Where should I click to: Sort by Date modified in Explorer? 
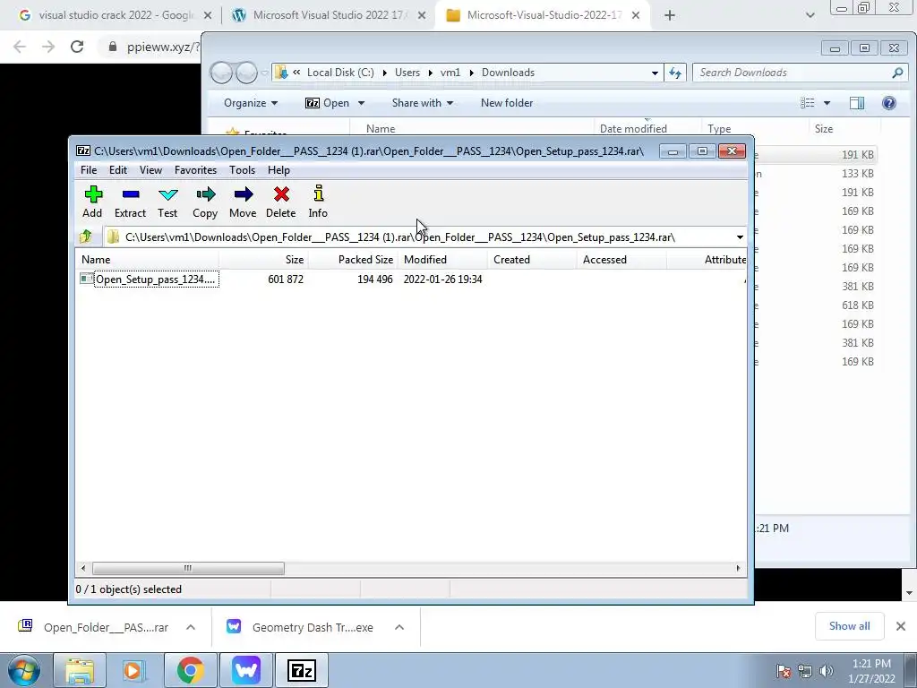(x=647, y=129)
